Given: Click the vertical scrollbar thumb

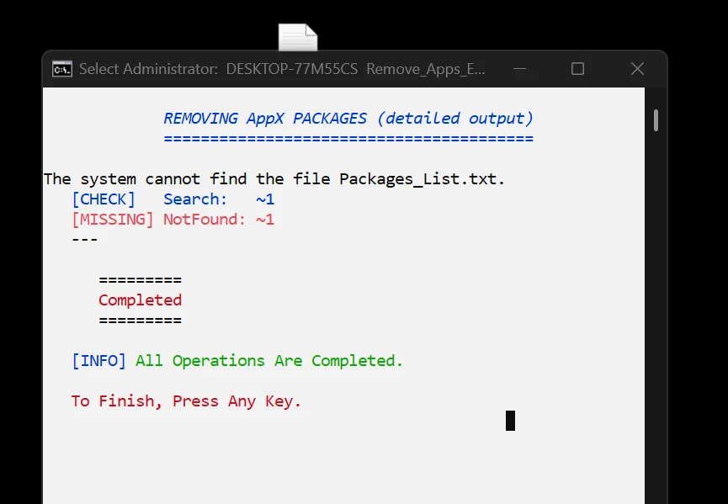Looking at the screenshot, I should tap(656, 120).
